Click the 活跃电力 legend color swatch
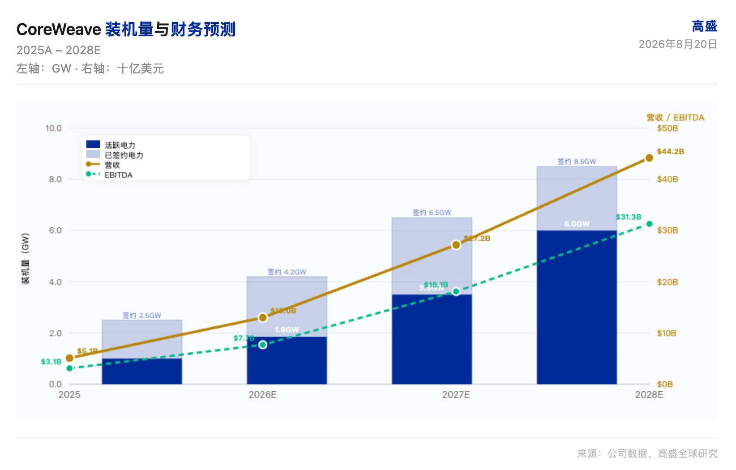 click(93, 144)
